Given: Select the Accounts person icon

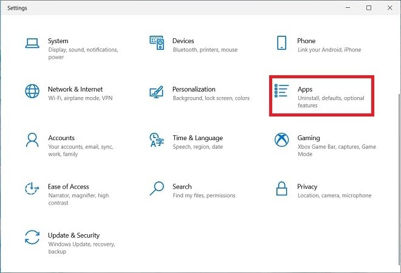Looking at the screenshot, I should [32, 140].
